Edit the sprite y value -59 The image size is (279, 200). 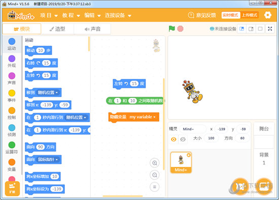tap(242, 129)
